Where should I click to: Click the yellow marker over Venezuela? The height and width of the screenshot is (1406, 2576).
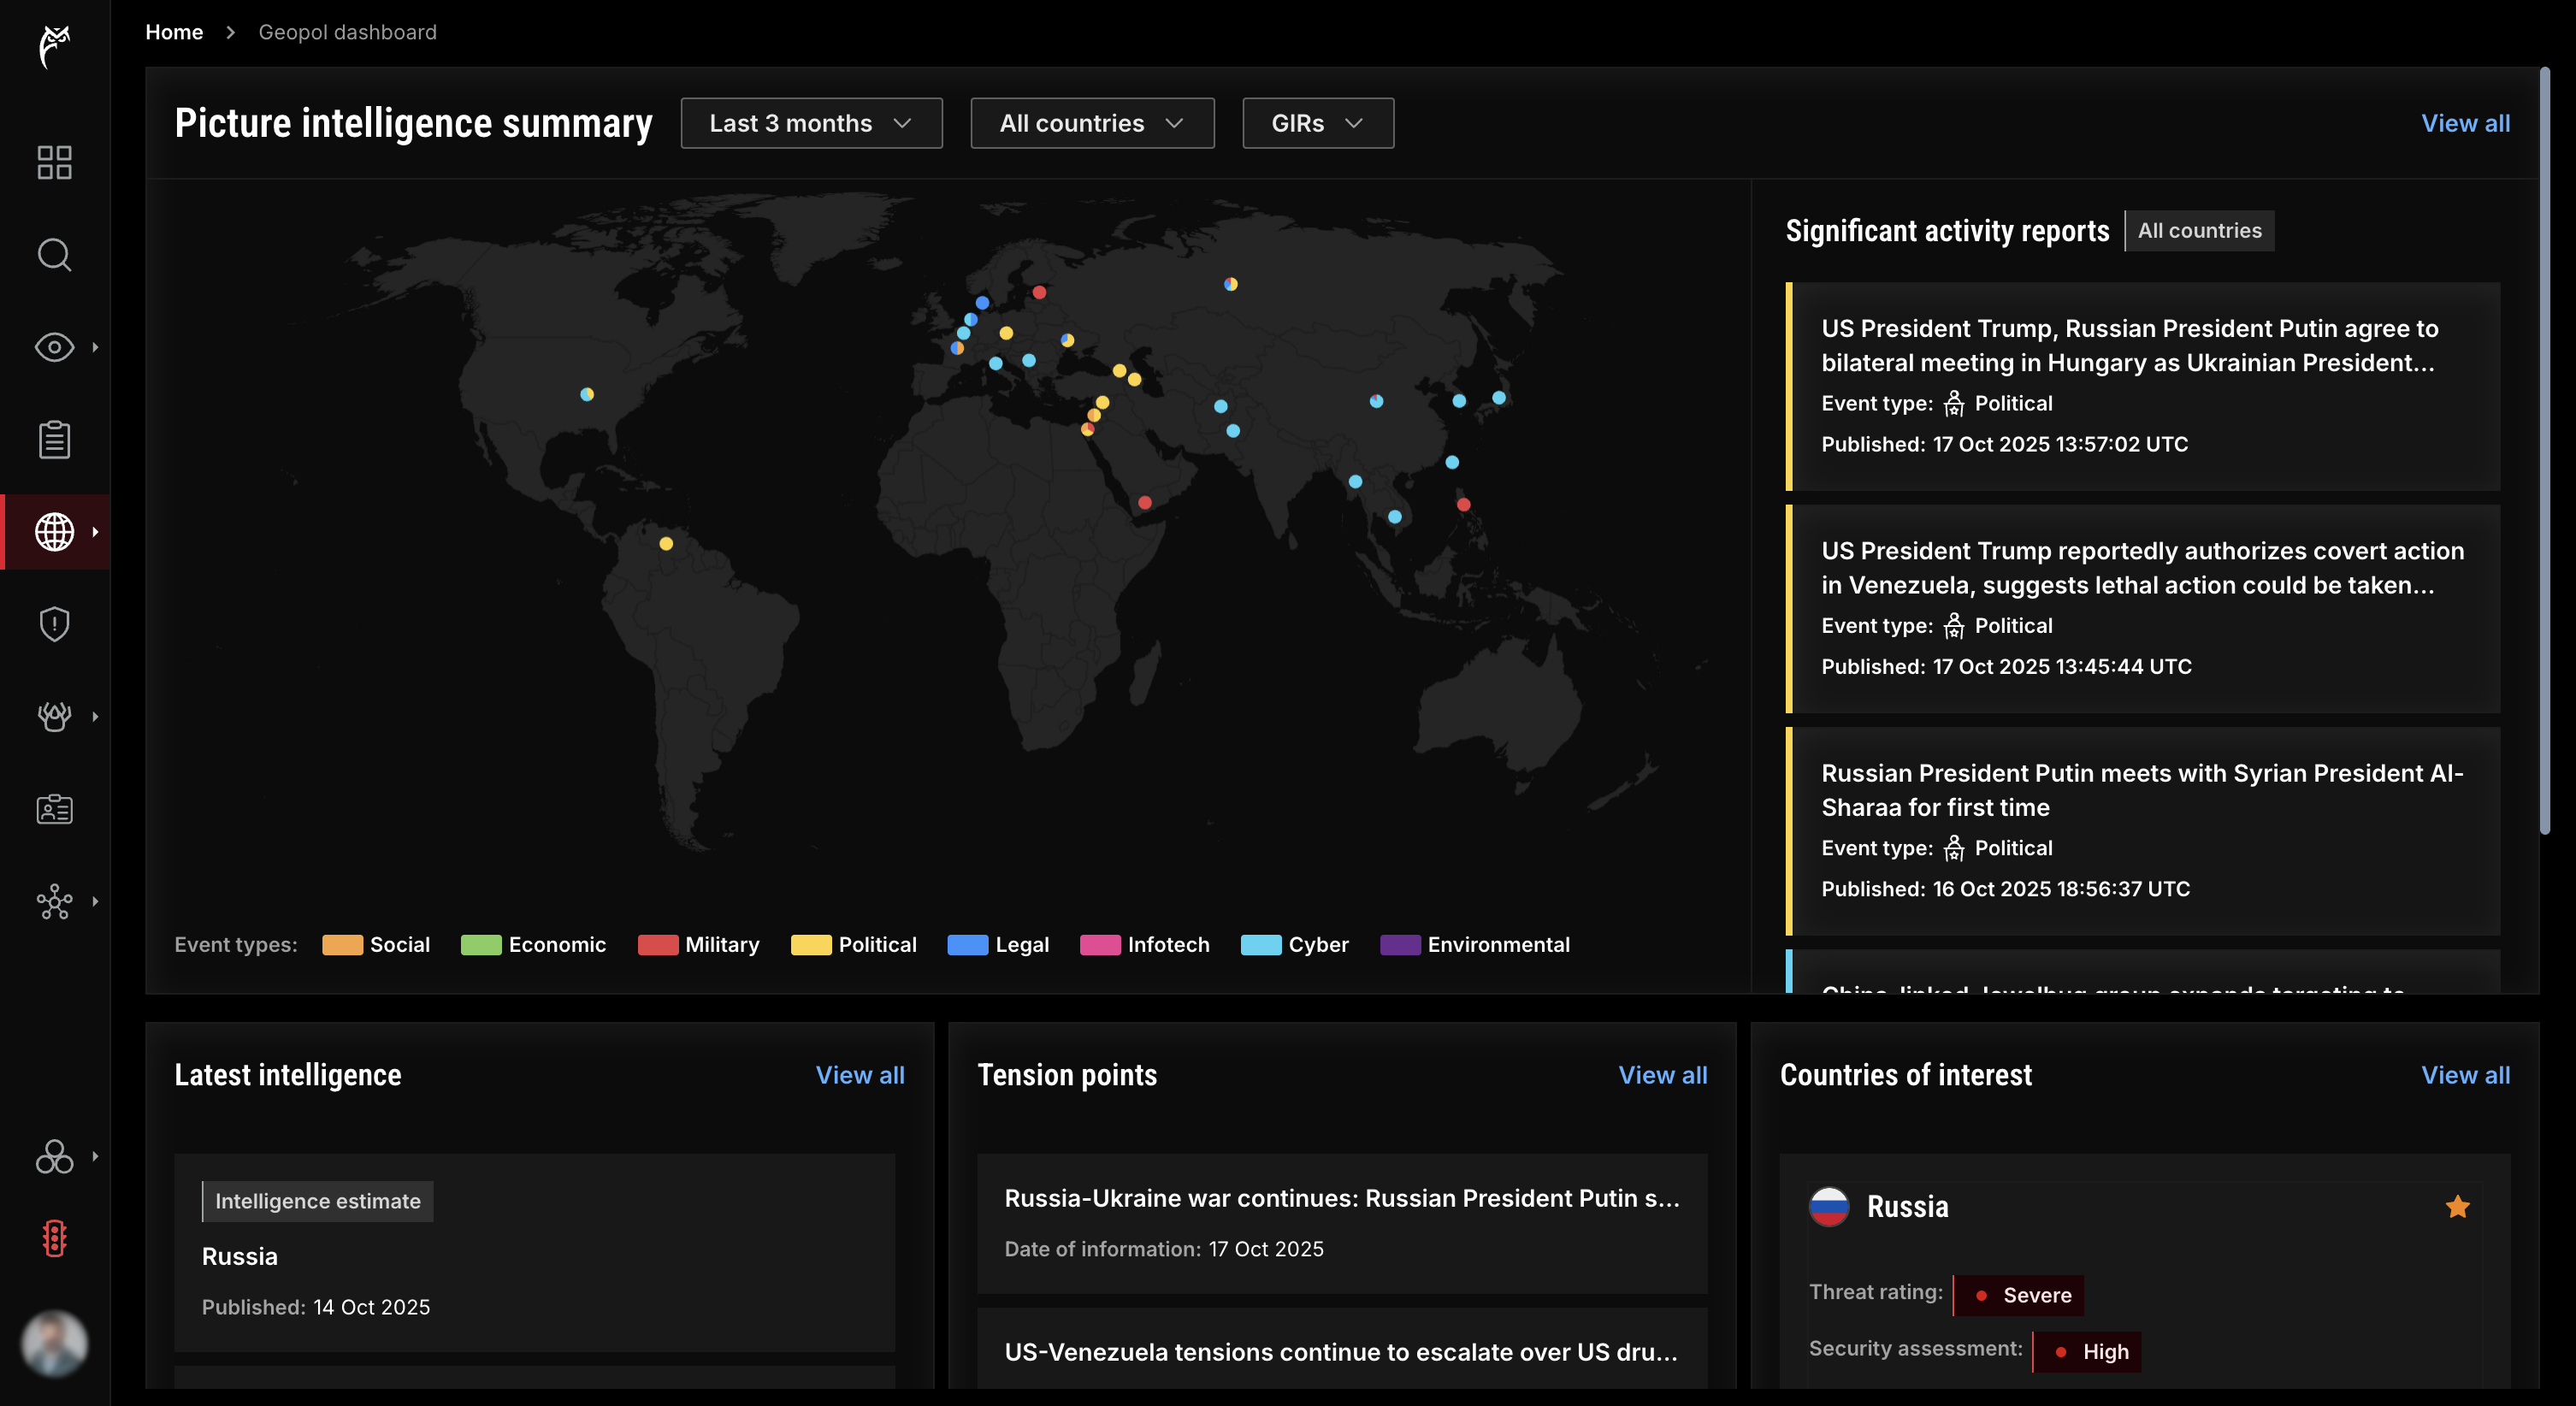coord(666,544)
